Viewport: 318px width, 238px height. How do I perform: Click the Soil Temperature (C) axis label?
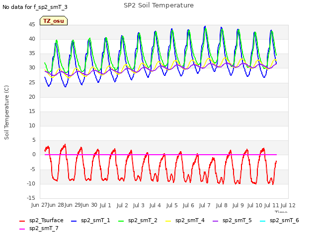click(x=6, y=113)
